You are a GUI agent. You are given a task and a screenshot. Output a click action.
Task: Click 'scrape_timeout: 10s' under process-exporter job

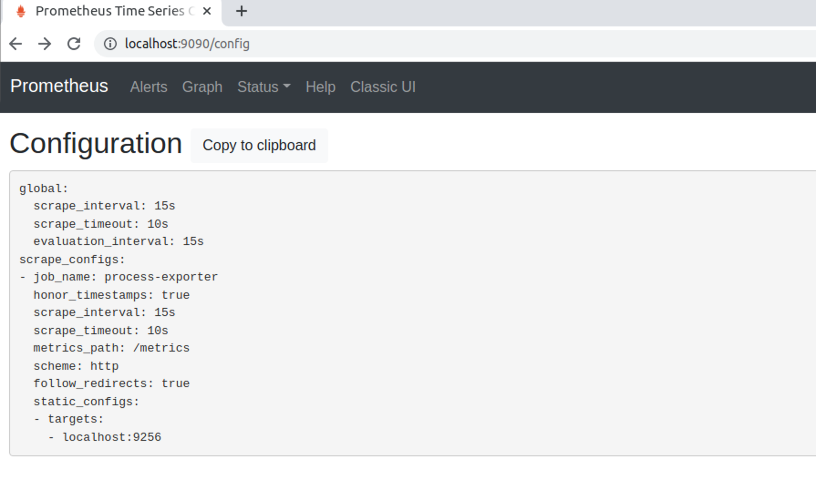pyautogui.click(x=101, y=331)
